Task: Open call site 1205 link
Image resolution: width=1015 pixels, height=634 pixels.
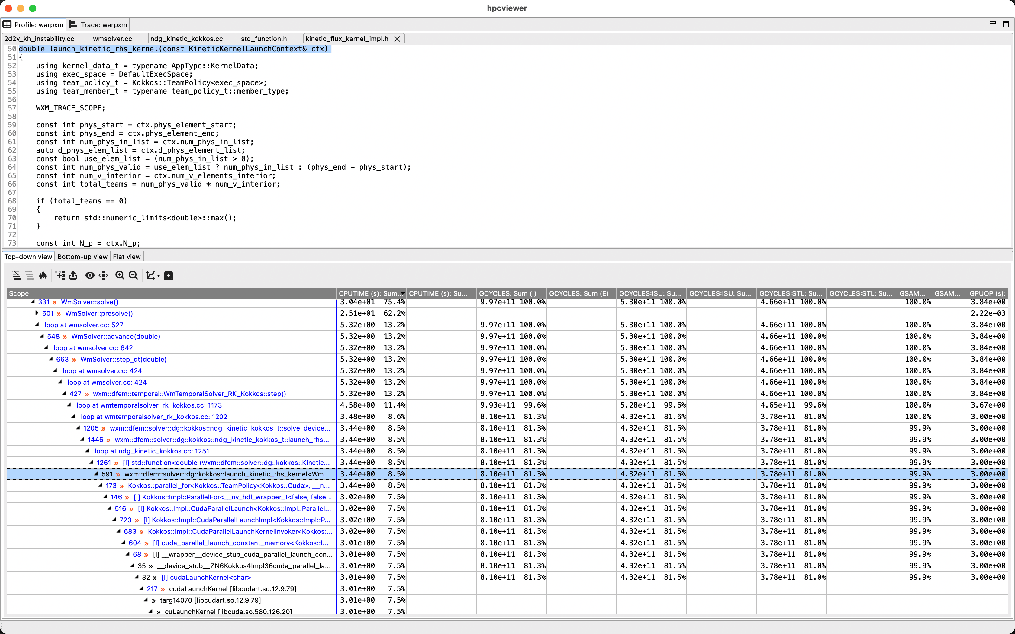Action: click(x=91, y=428)
